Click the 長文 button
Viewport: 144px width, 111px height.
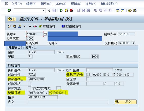126,102
